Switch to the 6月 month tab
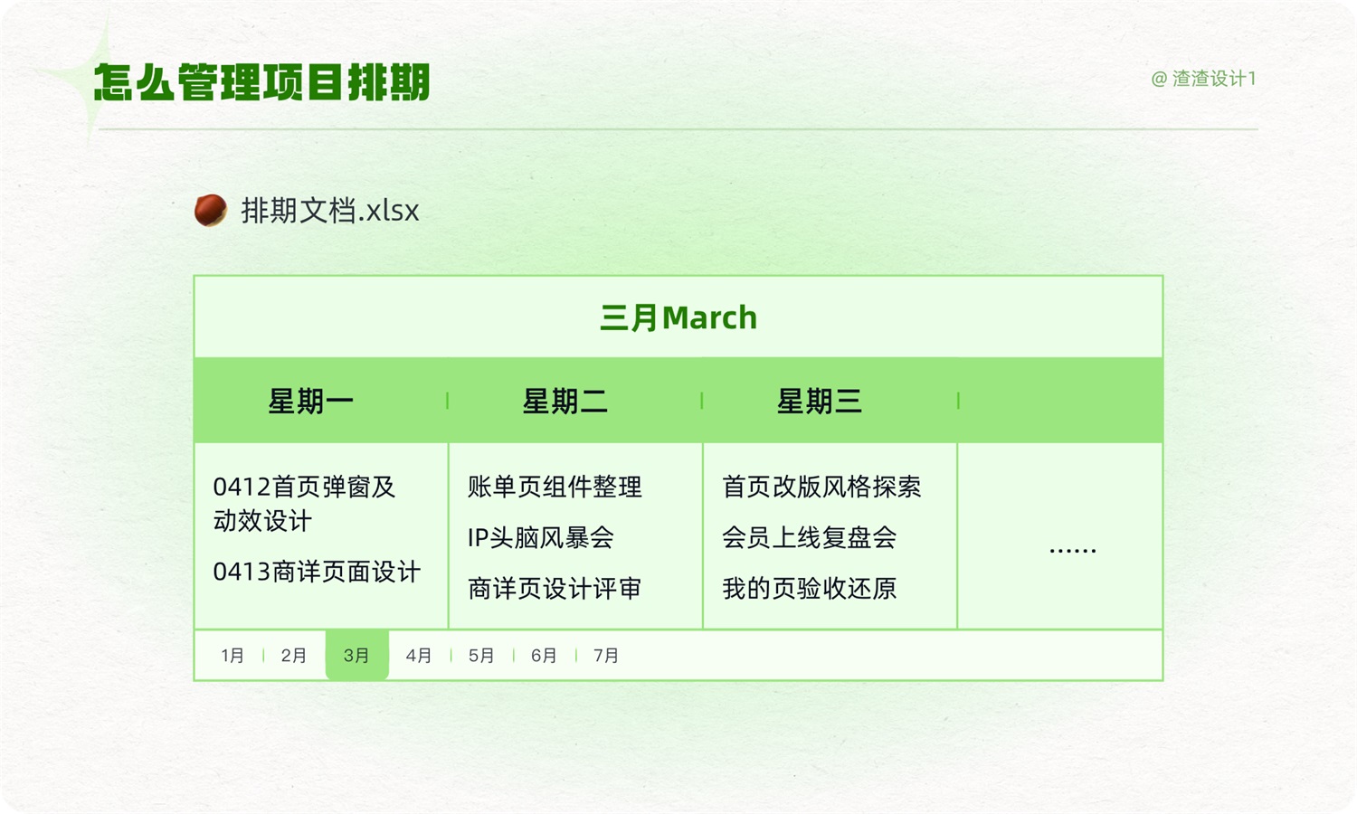The height and width of the screenshot is (814, 1357). [544, 655]
